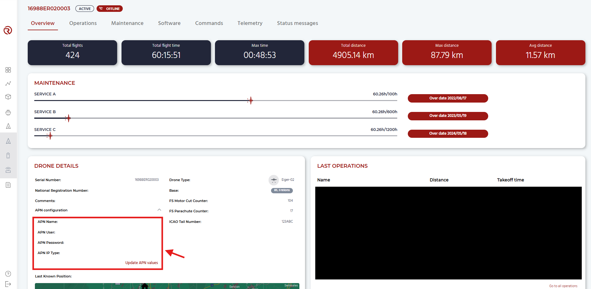591x289 pixels.
Task: Click the Name column header
Action: click(324, 180)
